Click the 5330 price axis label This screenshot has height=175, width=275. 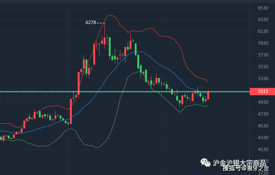pos(263,79)
